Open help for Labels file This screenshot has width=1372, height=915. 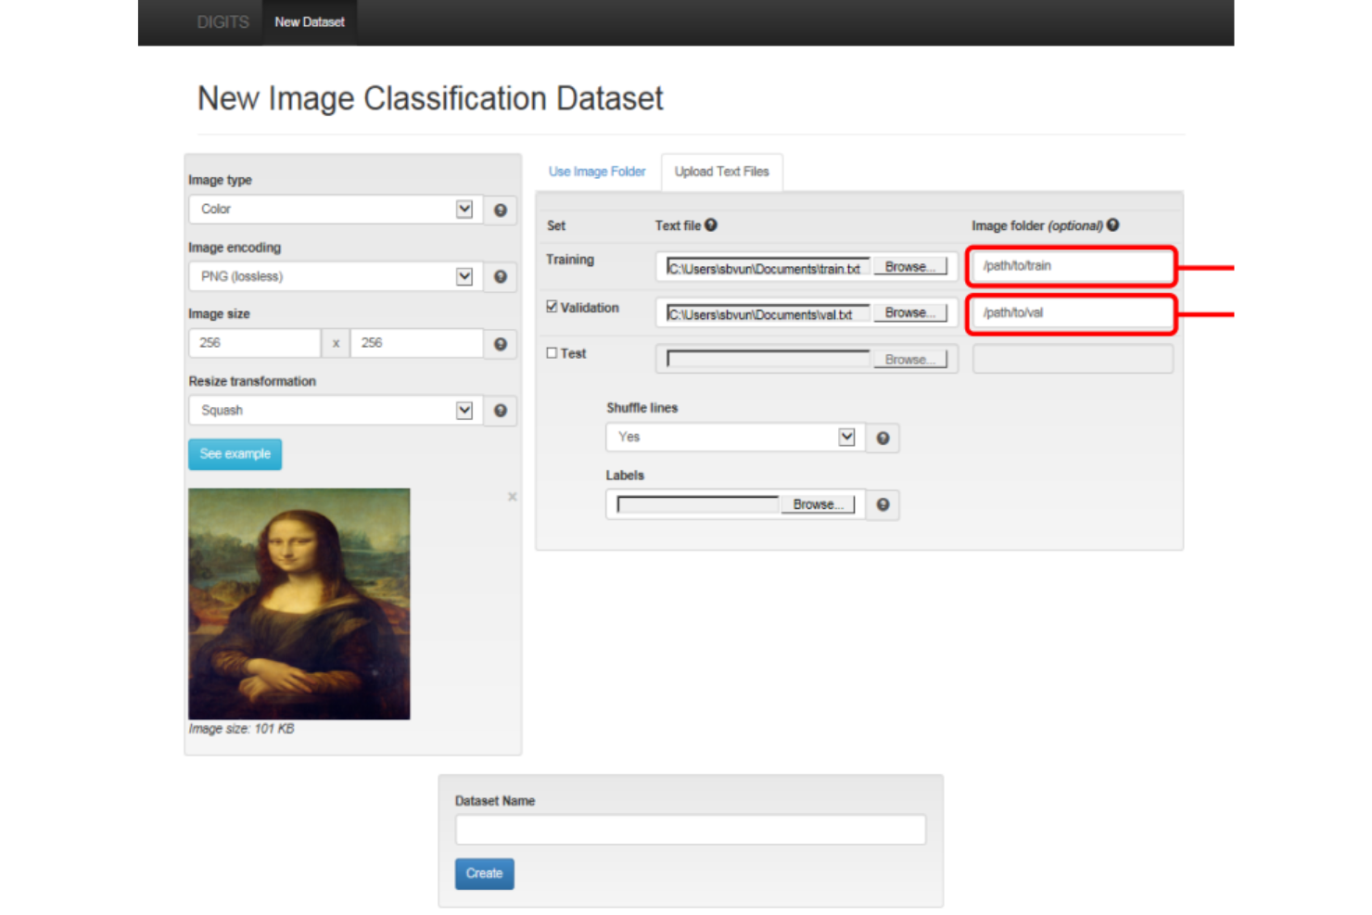coord(882,504)
